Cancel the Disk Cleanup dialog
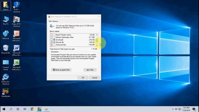This screenshot has height=112, width=199. pyautogui.click(x=95, y=77)
